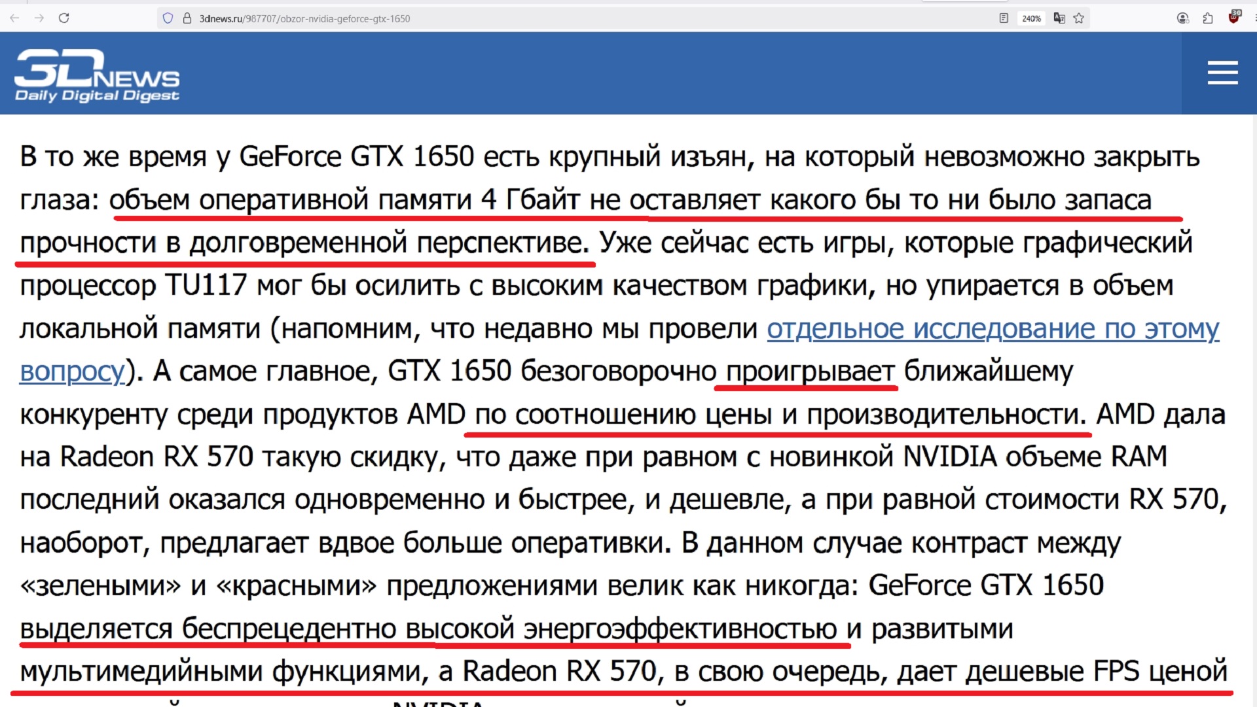Bookmark this page with star

pos(1079,18)
